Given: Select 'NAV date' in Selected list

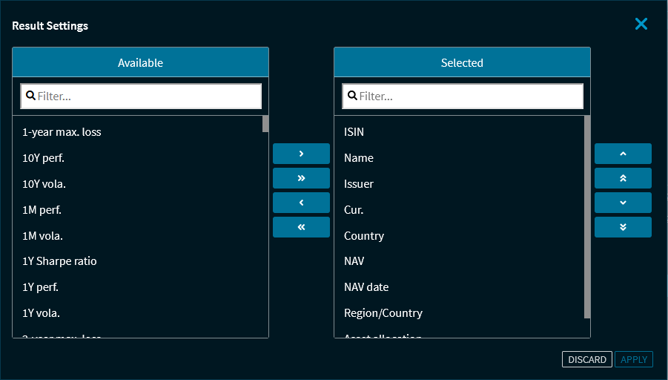Looking at the screenshot, I should coord(366,287).
